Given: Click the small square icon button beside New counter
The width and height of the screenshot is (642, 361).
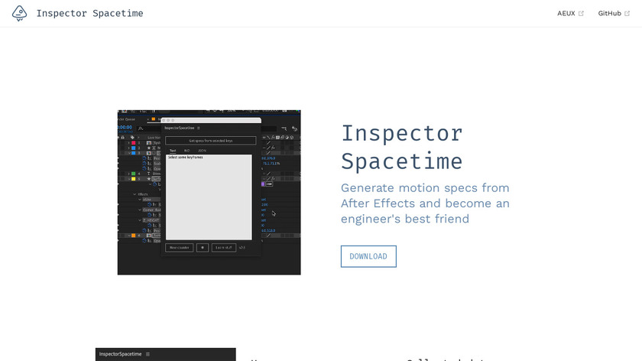Looking at the screenshot, I should pos(203,247).
